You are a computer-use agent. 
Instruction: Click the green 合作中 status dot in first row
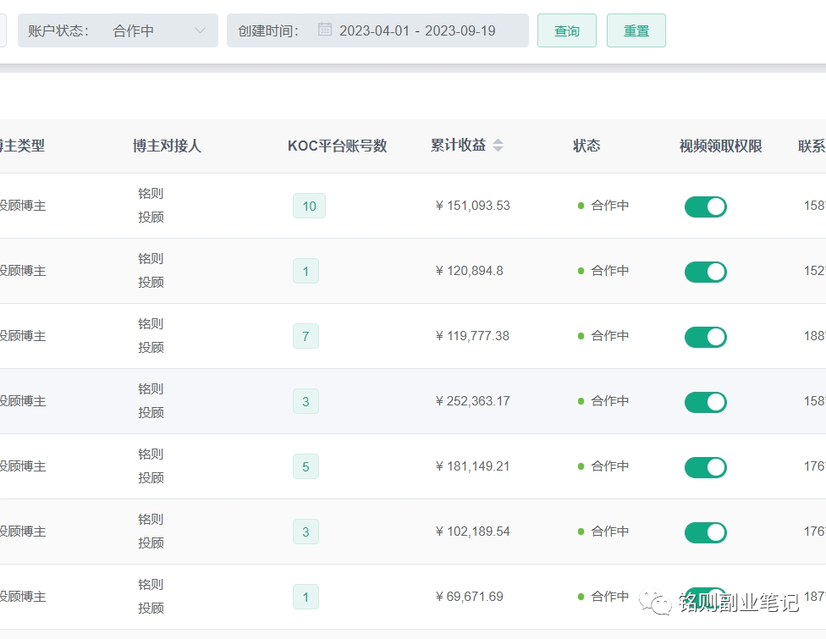pos(579,206)
